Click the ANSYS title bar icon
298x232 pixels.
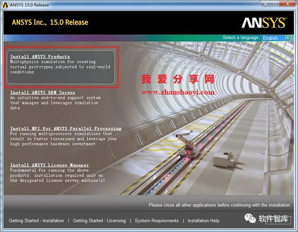click(x=5, y=5)
